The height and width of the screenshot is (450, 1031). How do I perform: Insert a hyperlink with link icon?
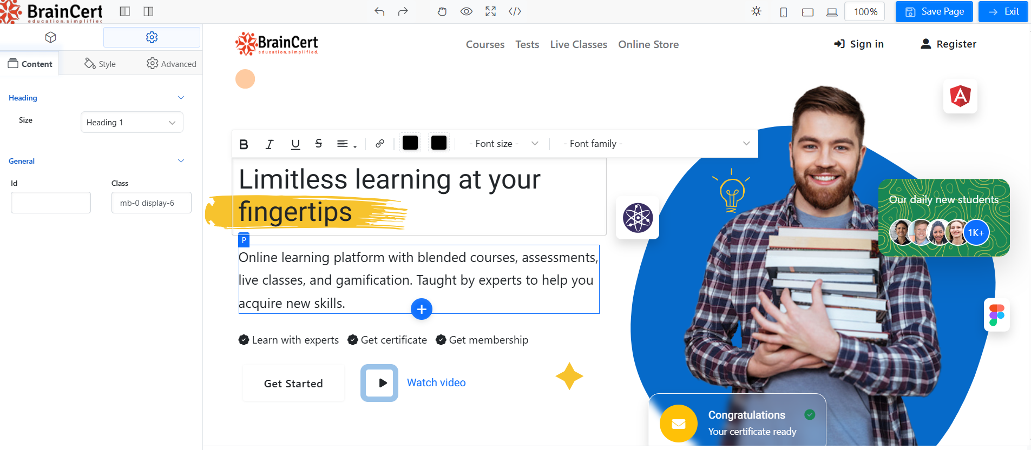380,144
